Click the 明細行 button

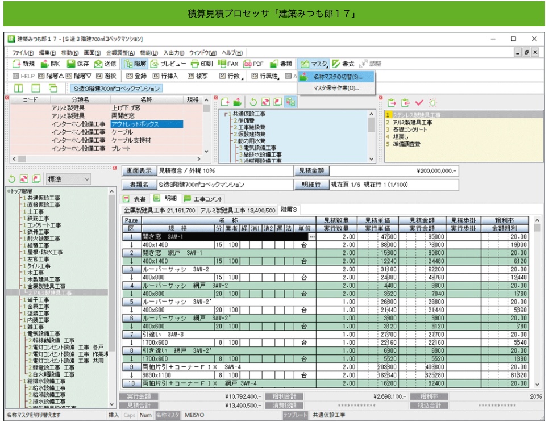(311, 185)
